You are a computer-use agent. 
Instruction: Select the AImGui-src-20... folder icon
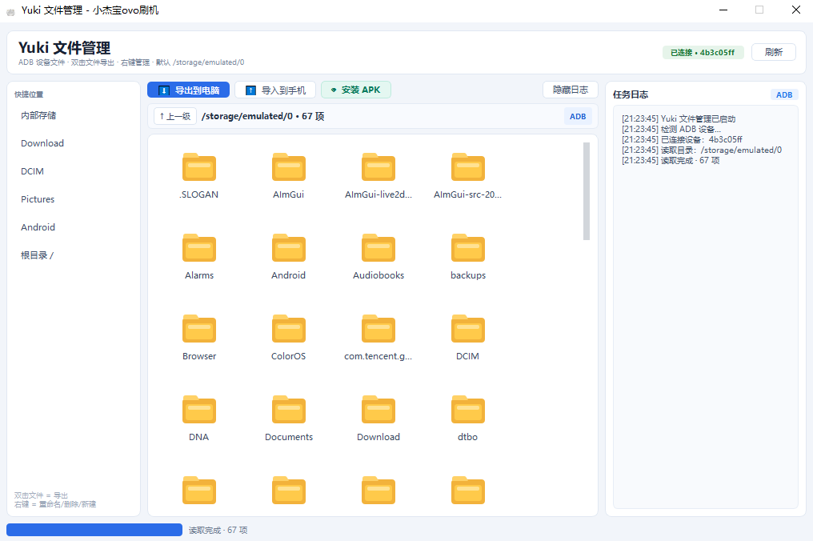(468, 167)
